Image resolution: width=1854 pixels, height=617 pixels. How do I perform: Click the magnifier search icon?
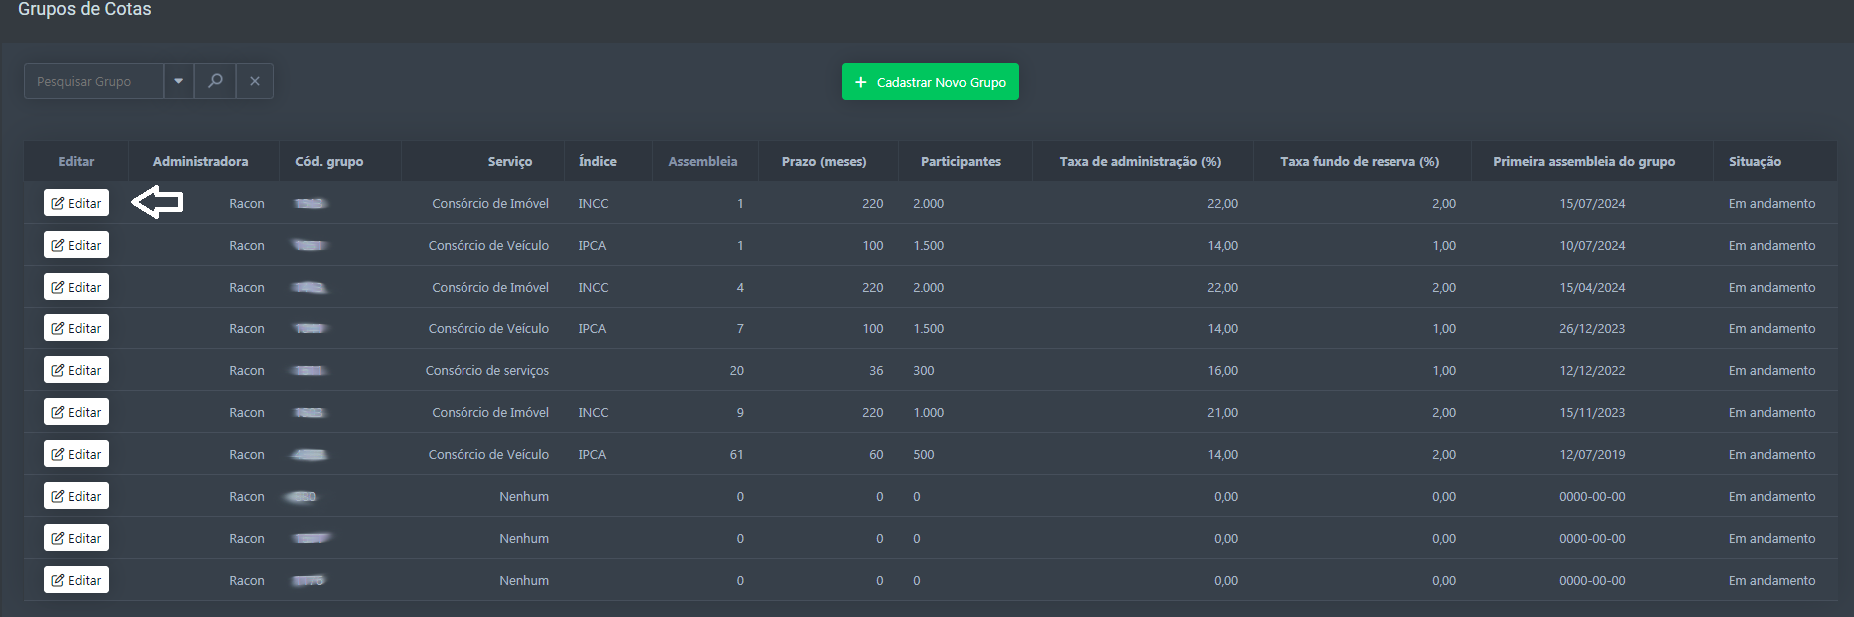click(x=215, y=81)
